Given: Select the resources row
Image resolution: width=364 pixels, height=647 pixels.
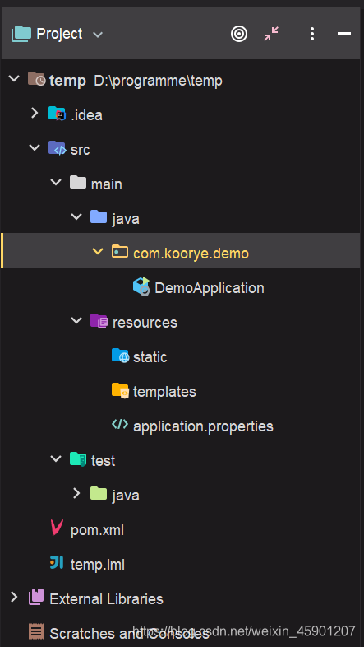Looking at the screenshot, I should click(180, 322).
